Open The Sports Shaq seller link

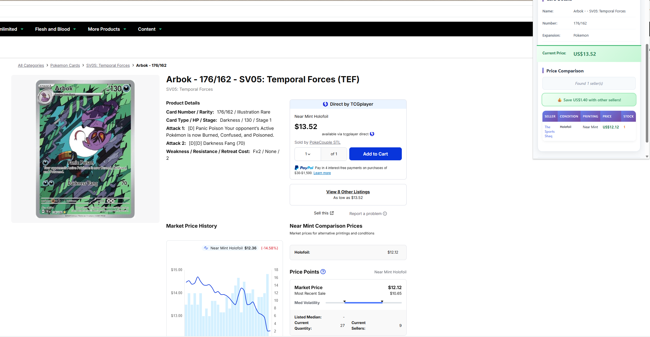coord(549,132)
